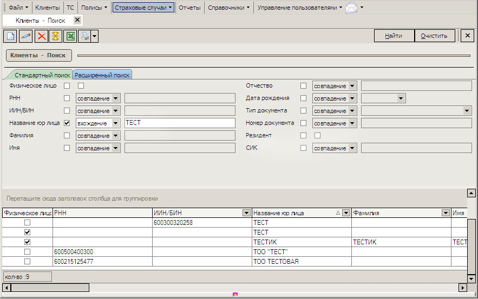Screen dimensions: 478x299
Task: Tick the Дата рождения filter checkbox
Action: point(303,98)
